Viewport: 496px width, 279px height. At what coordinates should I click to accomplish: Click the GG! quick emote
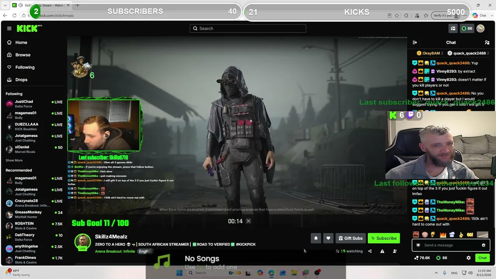(470, 235)
